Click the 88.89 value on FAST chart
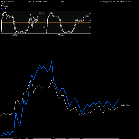 click(41, 13)
